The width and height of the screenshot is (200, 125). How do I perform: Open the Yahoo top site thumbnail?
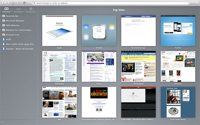(x=99, y=66)
